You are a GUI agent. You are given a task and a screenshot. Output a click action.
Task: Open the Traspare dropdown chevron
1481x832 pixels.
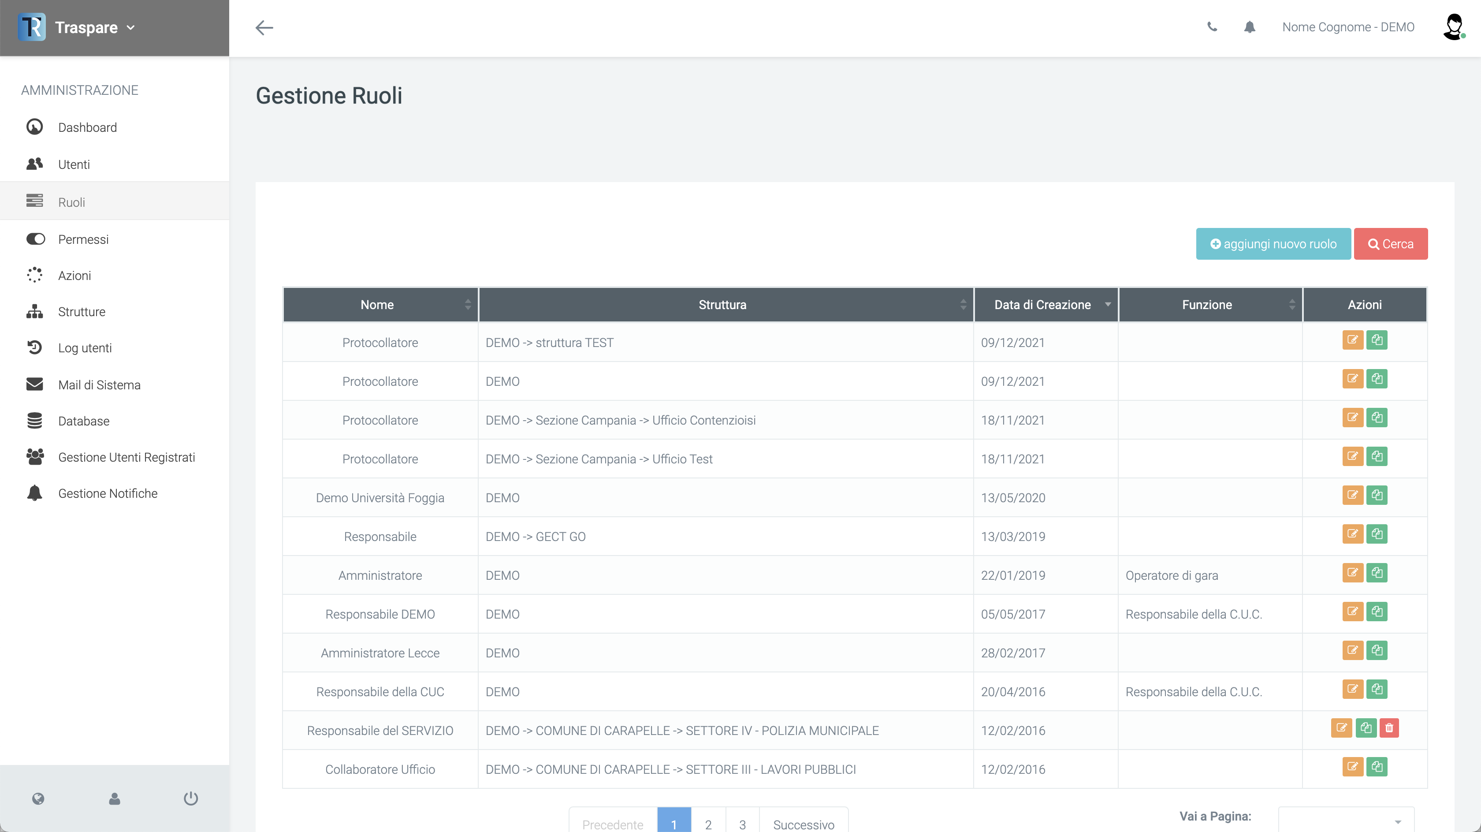point(130,28)
